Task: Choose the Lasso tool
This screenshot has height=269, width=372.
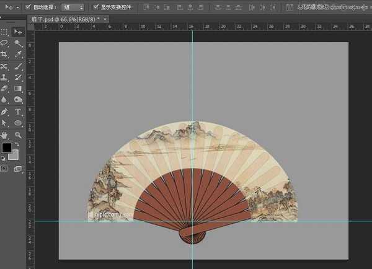Action: [4, 43]
